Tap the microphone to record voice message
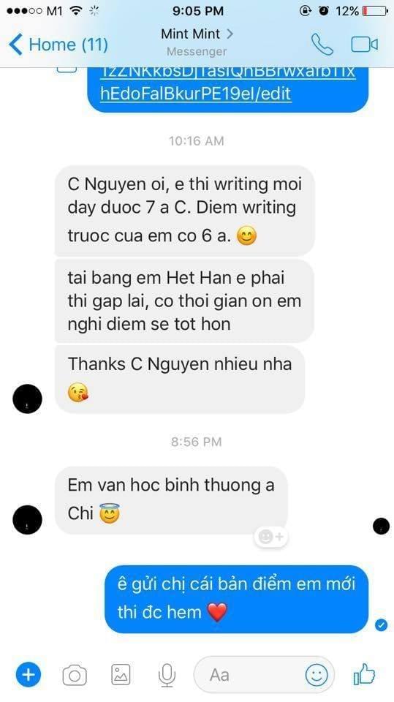Screen dimensions: 394x702 167,675
